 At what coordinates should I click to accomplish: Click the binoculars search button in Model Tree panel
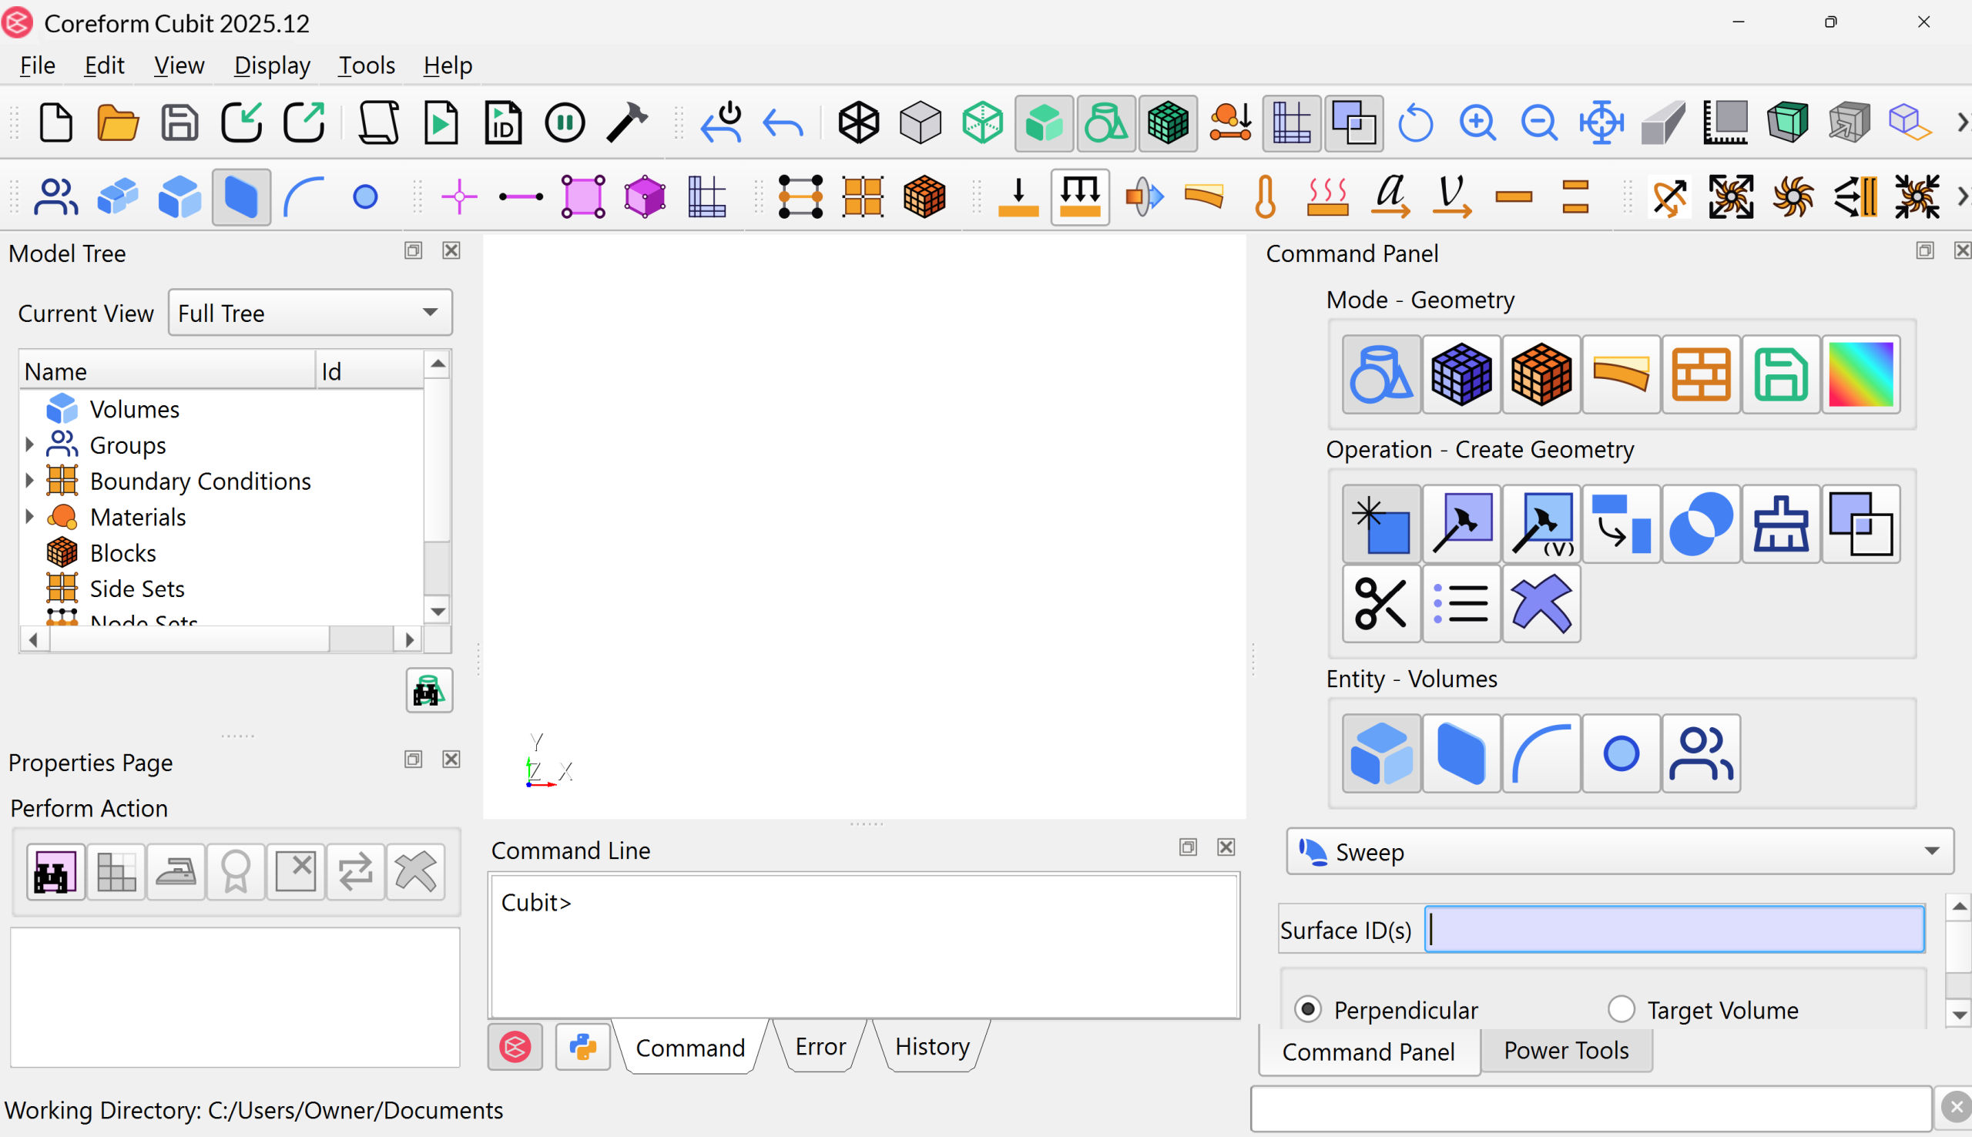click(x=428, y=690)
